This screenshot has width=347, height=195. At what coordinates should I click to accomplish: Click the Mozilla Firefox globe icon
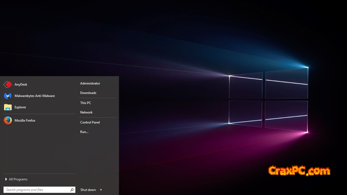pos(8,121)
